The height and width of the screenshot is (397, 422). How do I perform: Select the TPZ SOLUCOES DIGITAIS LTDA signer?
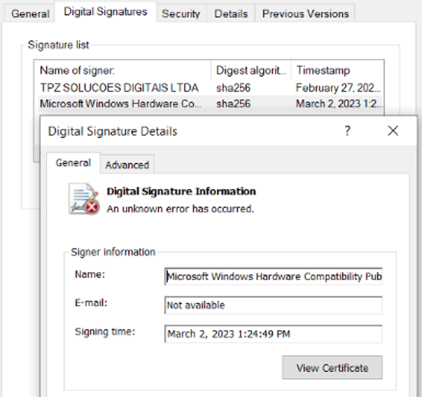(x=119, y=88)
